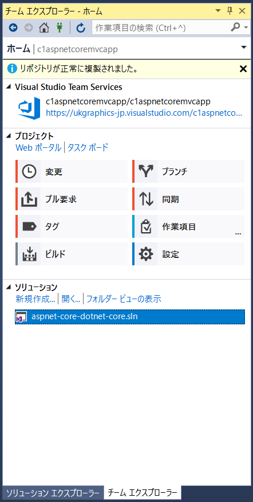The height and width of the screenshot is (502, 253).
Task: Open the 変更 (Changes) tile
Action: (72, 171)
